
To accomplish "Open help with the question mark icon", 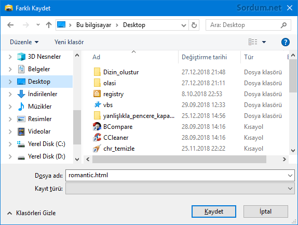I will (286, 42).
